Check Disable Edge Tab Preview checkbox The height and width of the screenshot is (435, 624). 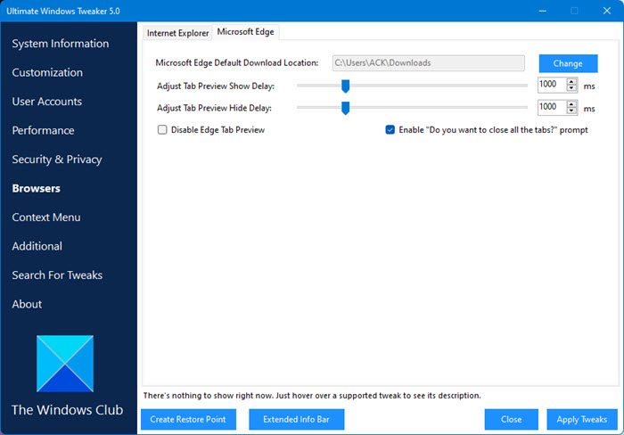click(162, 129)
